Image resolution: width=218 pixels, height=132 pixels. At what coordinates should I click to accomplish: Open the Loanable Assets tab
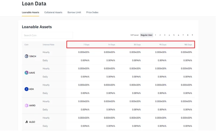(x=31, y=12)
